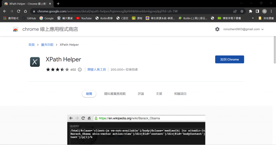The image size is (276, 145).
Task: Open the 課程 bookmark
Action: click(137, 18)
